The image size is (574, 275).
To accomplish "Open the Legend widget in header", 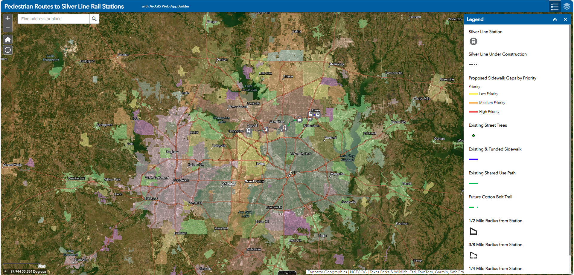I will tap(555, 7).
